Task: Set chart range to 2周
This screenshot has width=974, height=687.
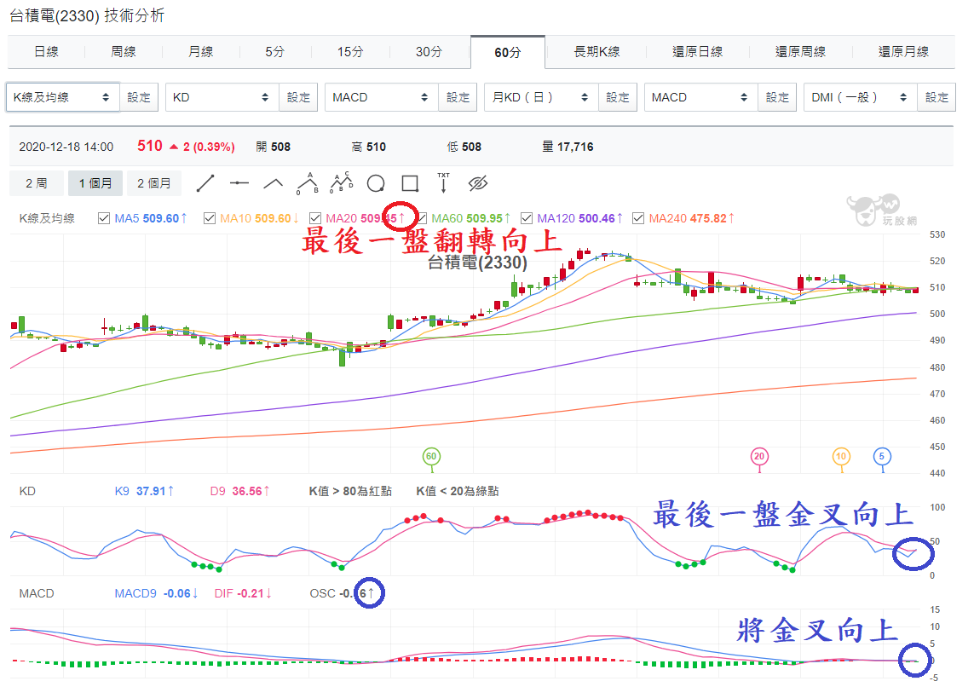Action: (x=36, y=183)
